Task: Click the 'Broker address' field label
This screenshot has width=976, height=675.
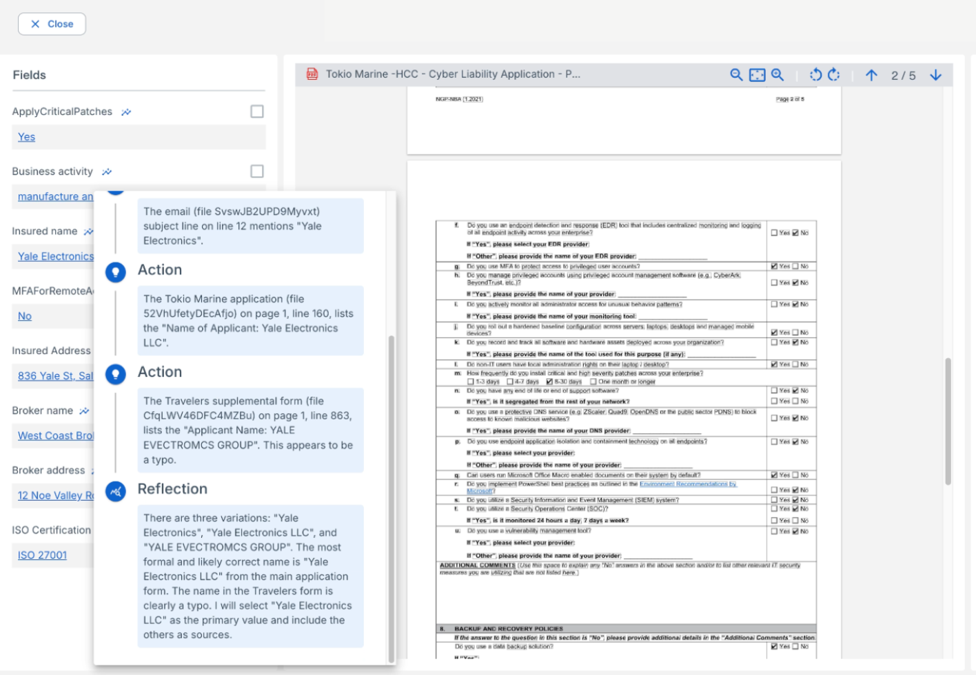Action: point(48,470)
